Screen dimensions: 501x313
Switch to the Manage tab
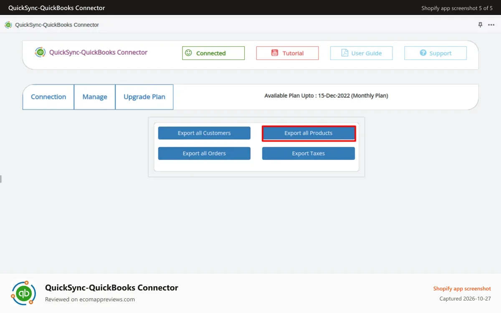point(95,97)
